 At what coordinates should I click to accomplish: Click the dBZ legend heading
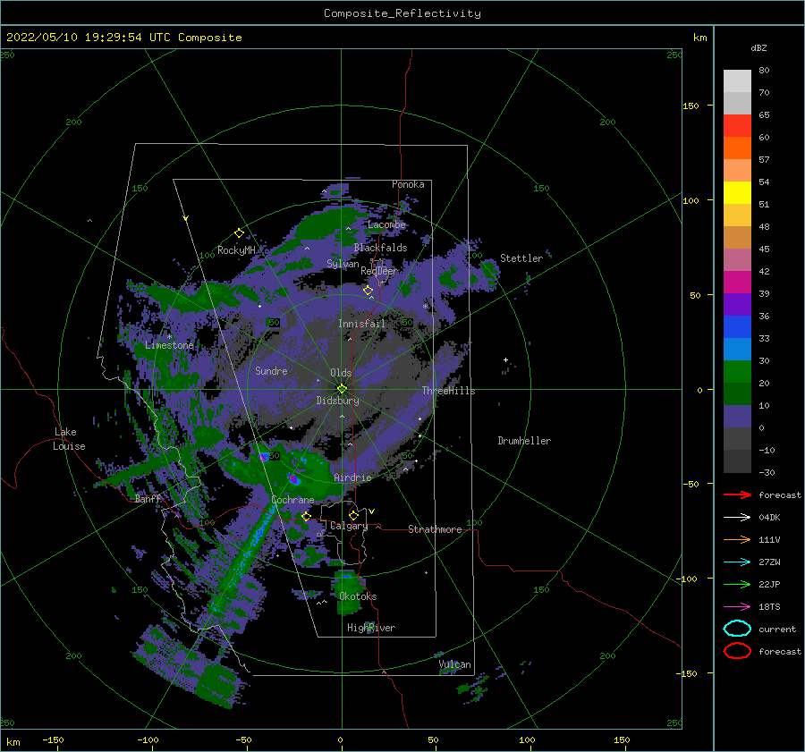[x=758, y=47]
